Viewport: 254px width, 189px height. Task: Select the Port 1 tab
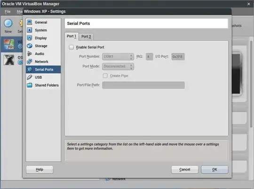pos(71,36)
